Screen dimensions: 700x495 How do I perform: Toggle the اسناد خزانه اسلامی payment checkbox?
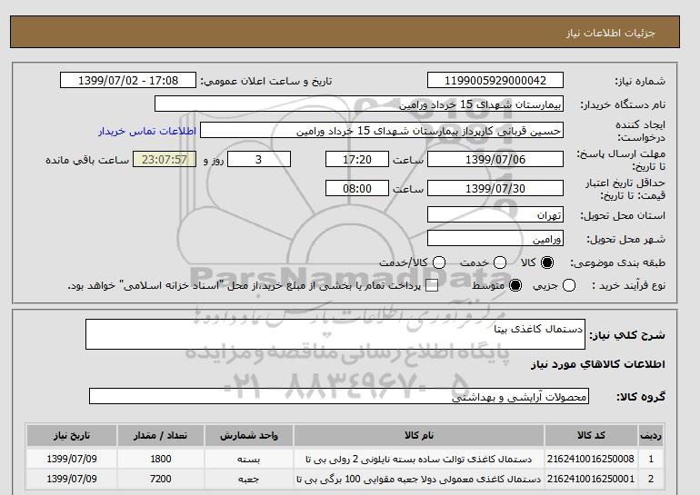[432, 286]
